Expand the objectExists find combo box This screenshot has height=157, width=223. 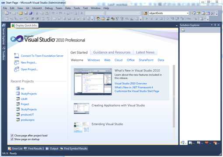[188, 13]
